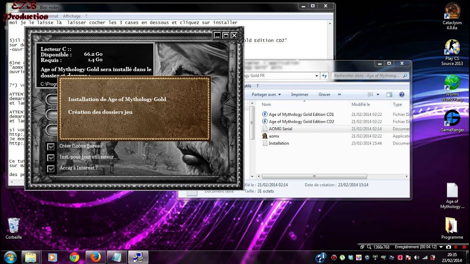Open the Dropbox tray icon
Screen dimensions: 470x264
click(350, 257)
